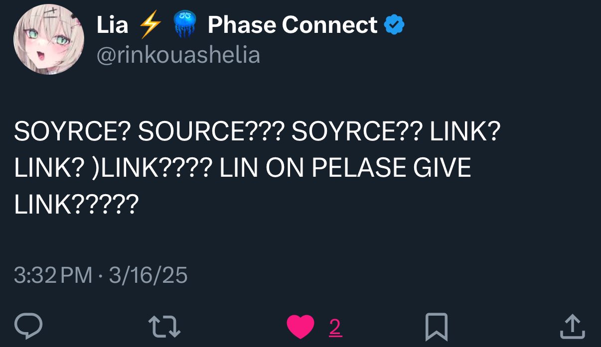Click the 'PELASE GIVE' text in tweet

[391, 169]
